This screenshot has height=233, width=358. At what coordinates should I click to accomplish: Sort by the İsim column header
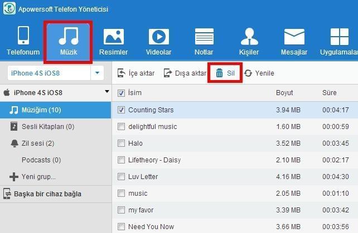tap(135, 93)
